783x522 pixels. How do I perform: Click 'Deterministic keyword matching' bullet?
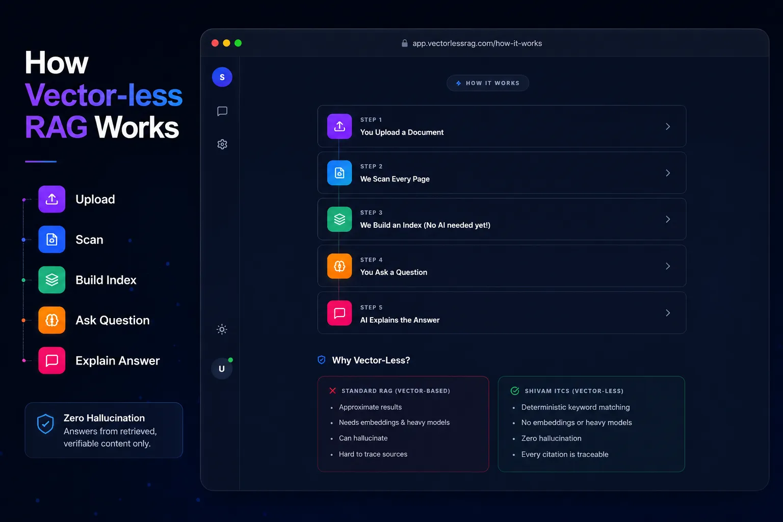pos(576,407)
